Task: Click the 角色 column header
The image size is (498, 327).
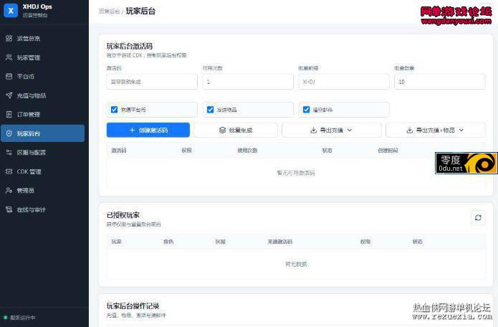Action: (168, 242)
